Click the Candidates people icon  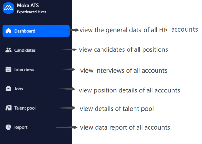tap(8, 50)
